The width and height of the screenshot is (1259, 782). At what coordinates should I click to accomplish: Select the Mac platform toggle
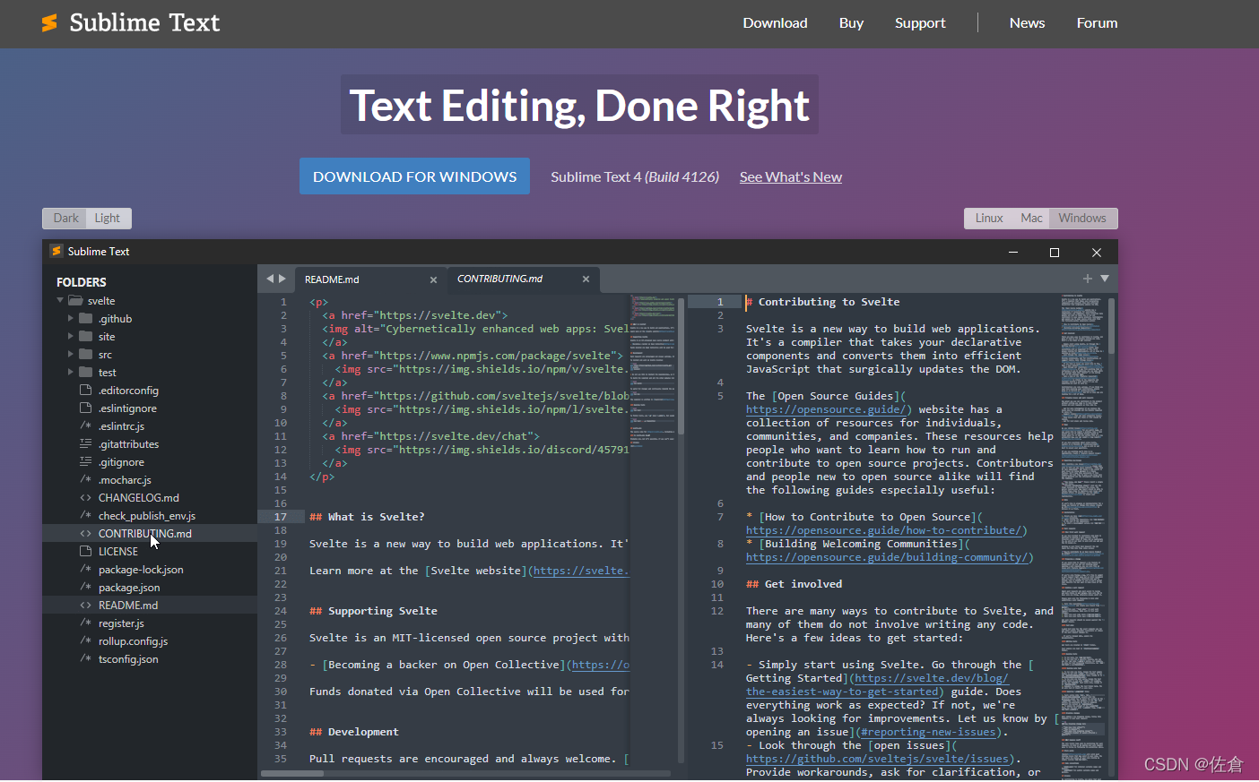coord(1031,218)
